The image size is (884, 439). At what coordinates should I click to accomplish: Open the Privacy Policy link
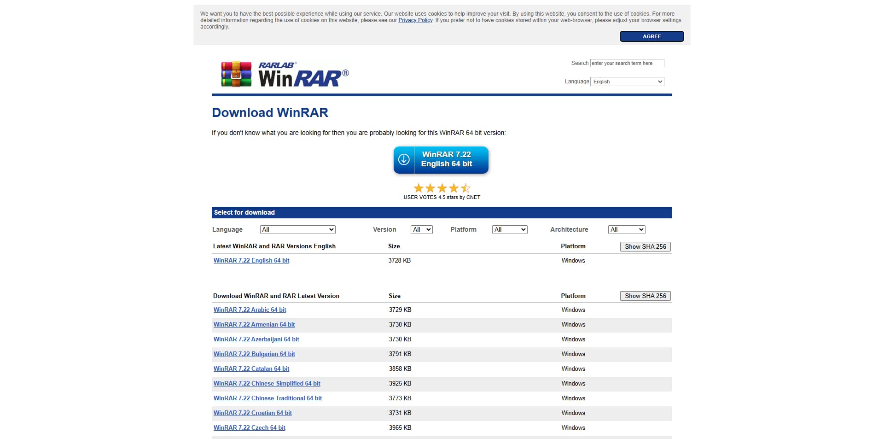click(415, 20)
